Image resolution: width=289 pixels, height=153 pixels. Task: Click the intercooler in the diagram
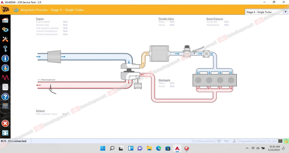pos(159,54)
